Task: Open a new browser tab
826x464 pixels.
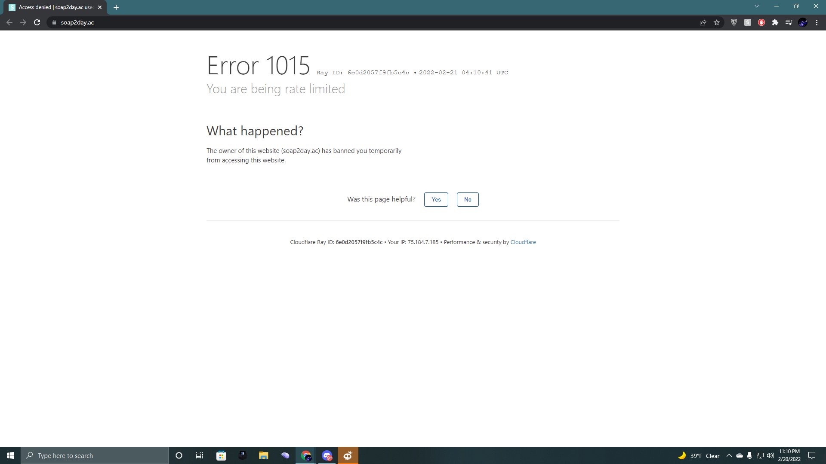Action: tap(116, 7)
